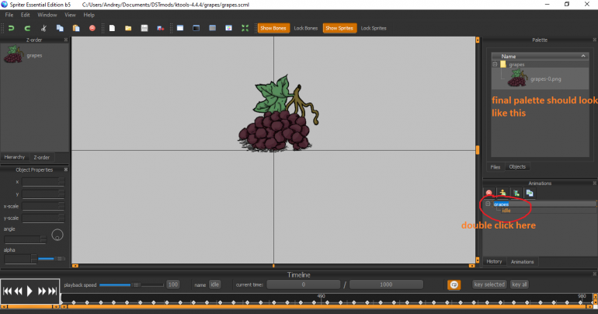Click the Save project disk icon
The width and height of the screenshot is (598, 314).
pos(144,29)
